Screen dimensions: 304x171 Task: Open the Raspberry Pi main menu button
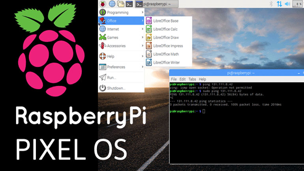103,4
